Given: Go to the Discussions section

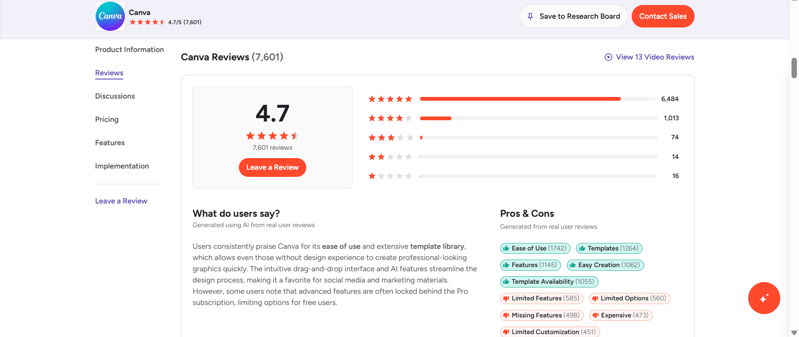Looking at the screenshot, I should [115, 96].
